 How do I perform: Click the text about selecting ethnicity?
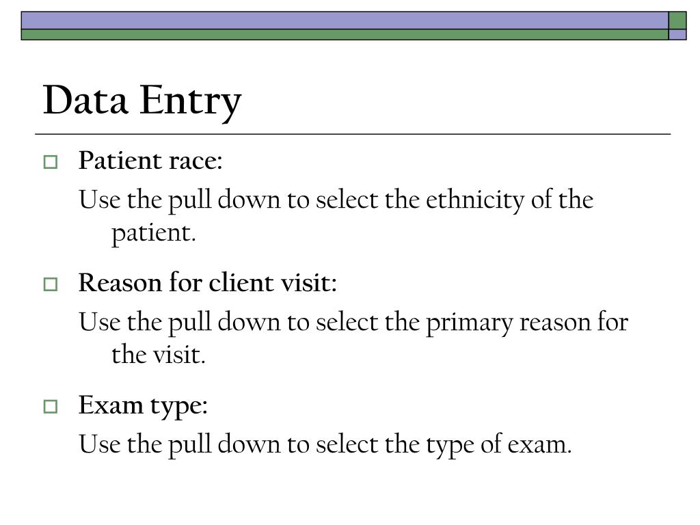click(x=336, y=216)
